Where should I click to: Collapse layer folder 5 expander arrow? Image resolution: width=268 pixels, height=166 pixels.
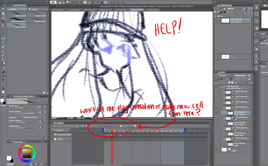224,103
